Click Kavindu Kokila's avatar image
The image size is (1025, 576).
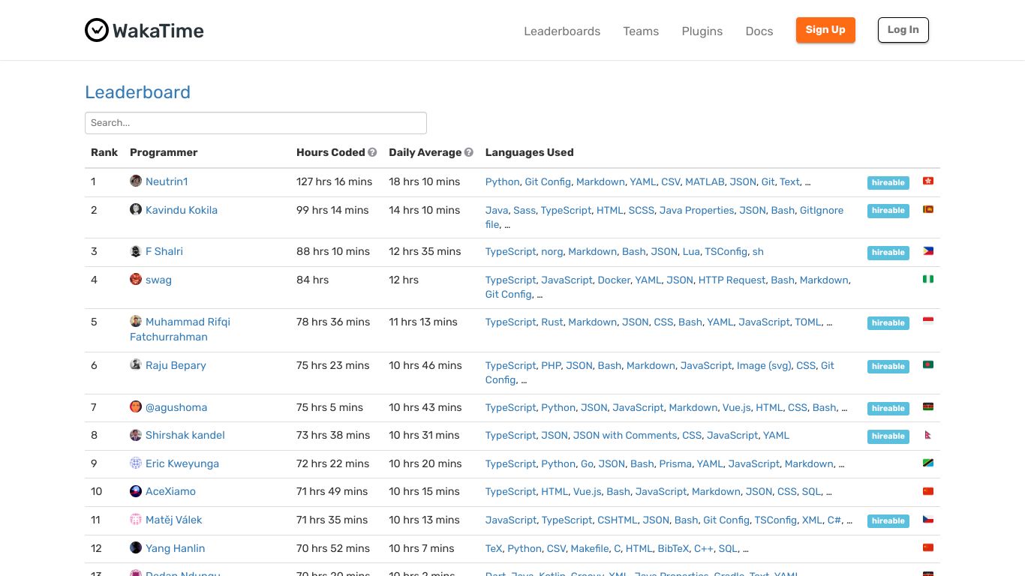136,209
